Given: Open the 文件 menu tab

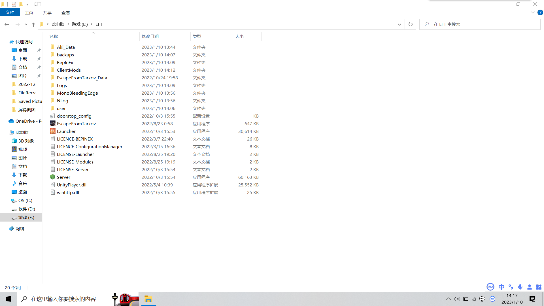Looking at the screenshot, I should pos(10,12).
